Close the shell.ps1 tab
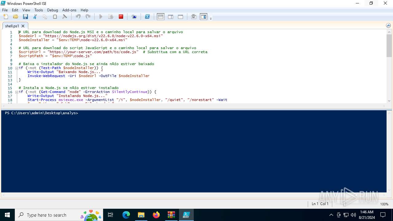 (x=23, y=26)
